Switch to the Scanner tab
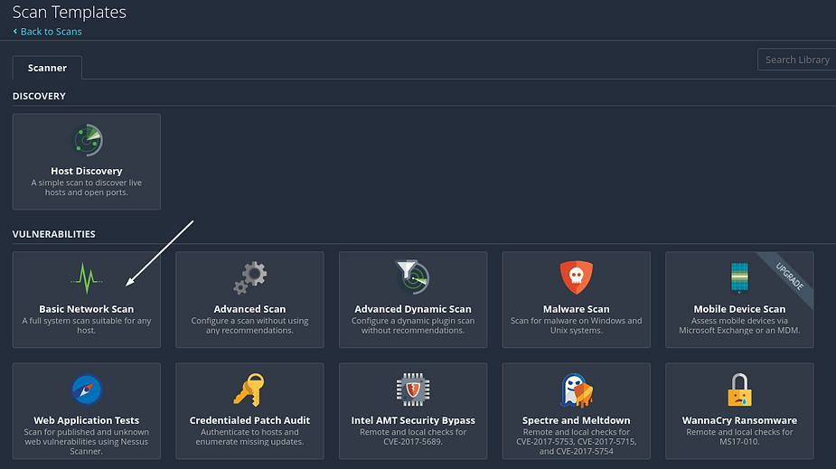836x469 pixels. coord(47,68)
